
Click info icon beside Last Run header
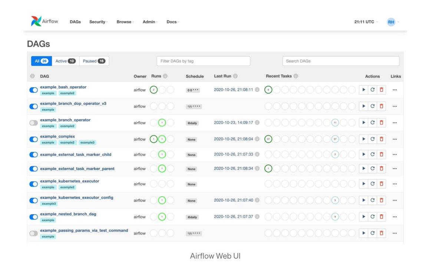pos(235,76)
